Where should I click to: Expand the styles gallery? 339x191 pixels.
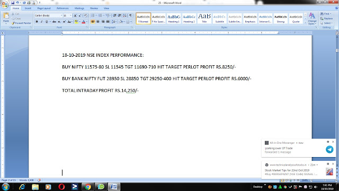click(x=305, y=23)
